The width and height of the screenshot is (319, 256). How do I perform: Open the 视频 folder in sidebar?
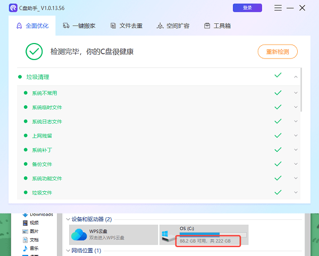34,223
